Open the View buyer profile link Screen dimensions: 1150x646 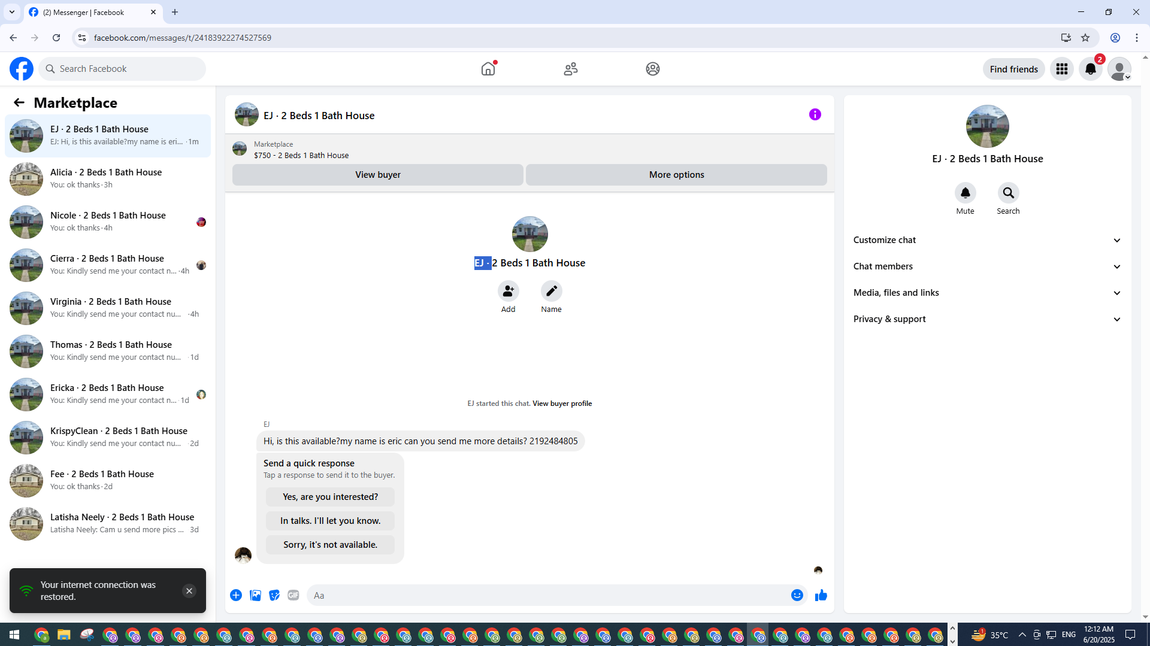[x=562, y=404]
